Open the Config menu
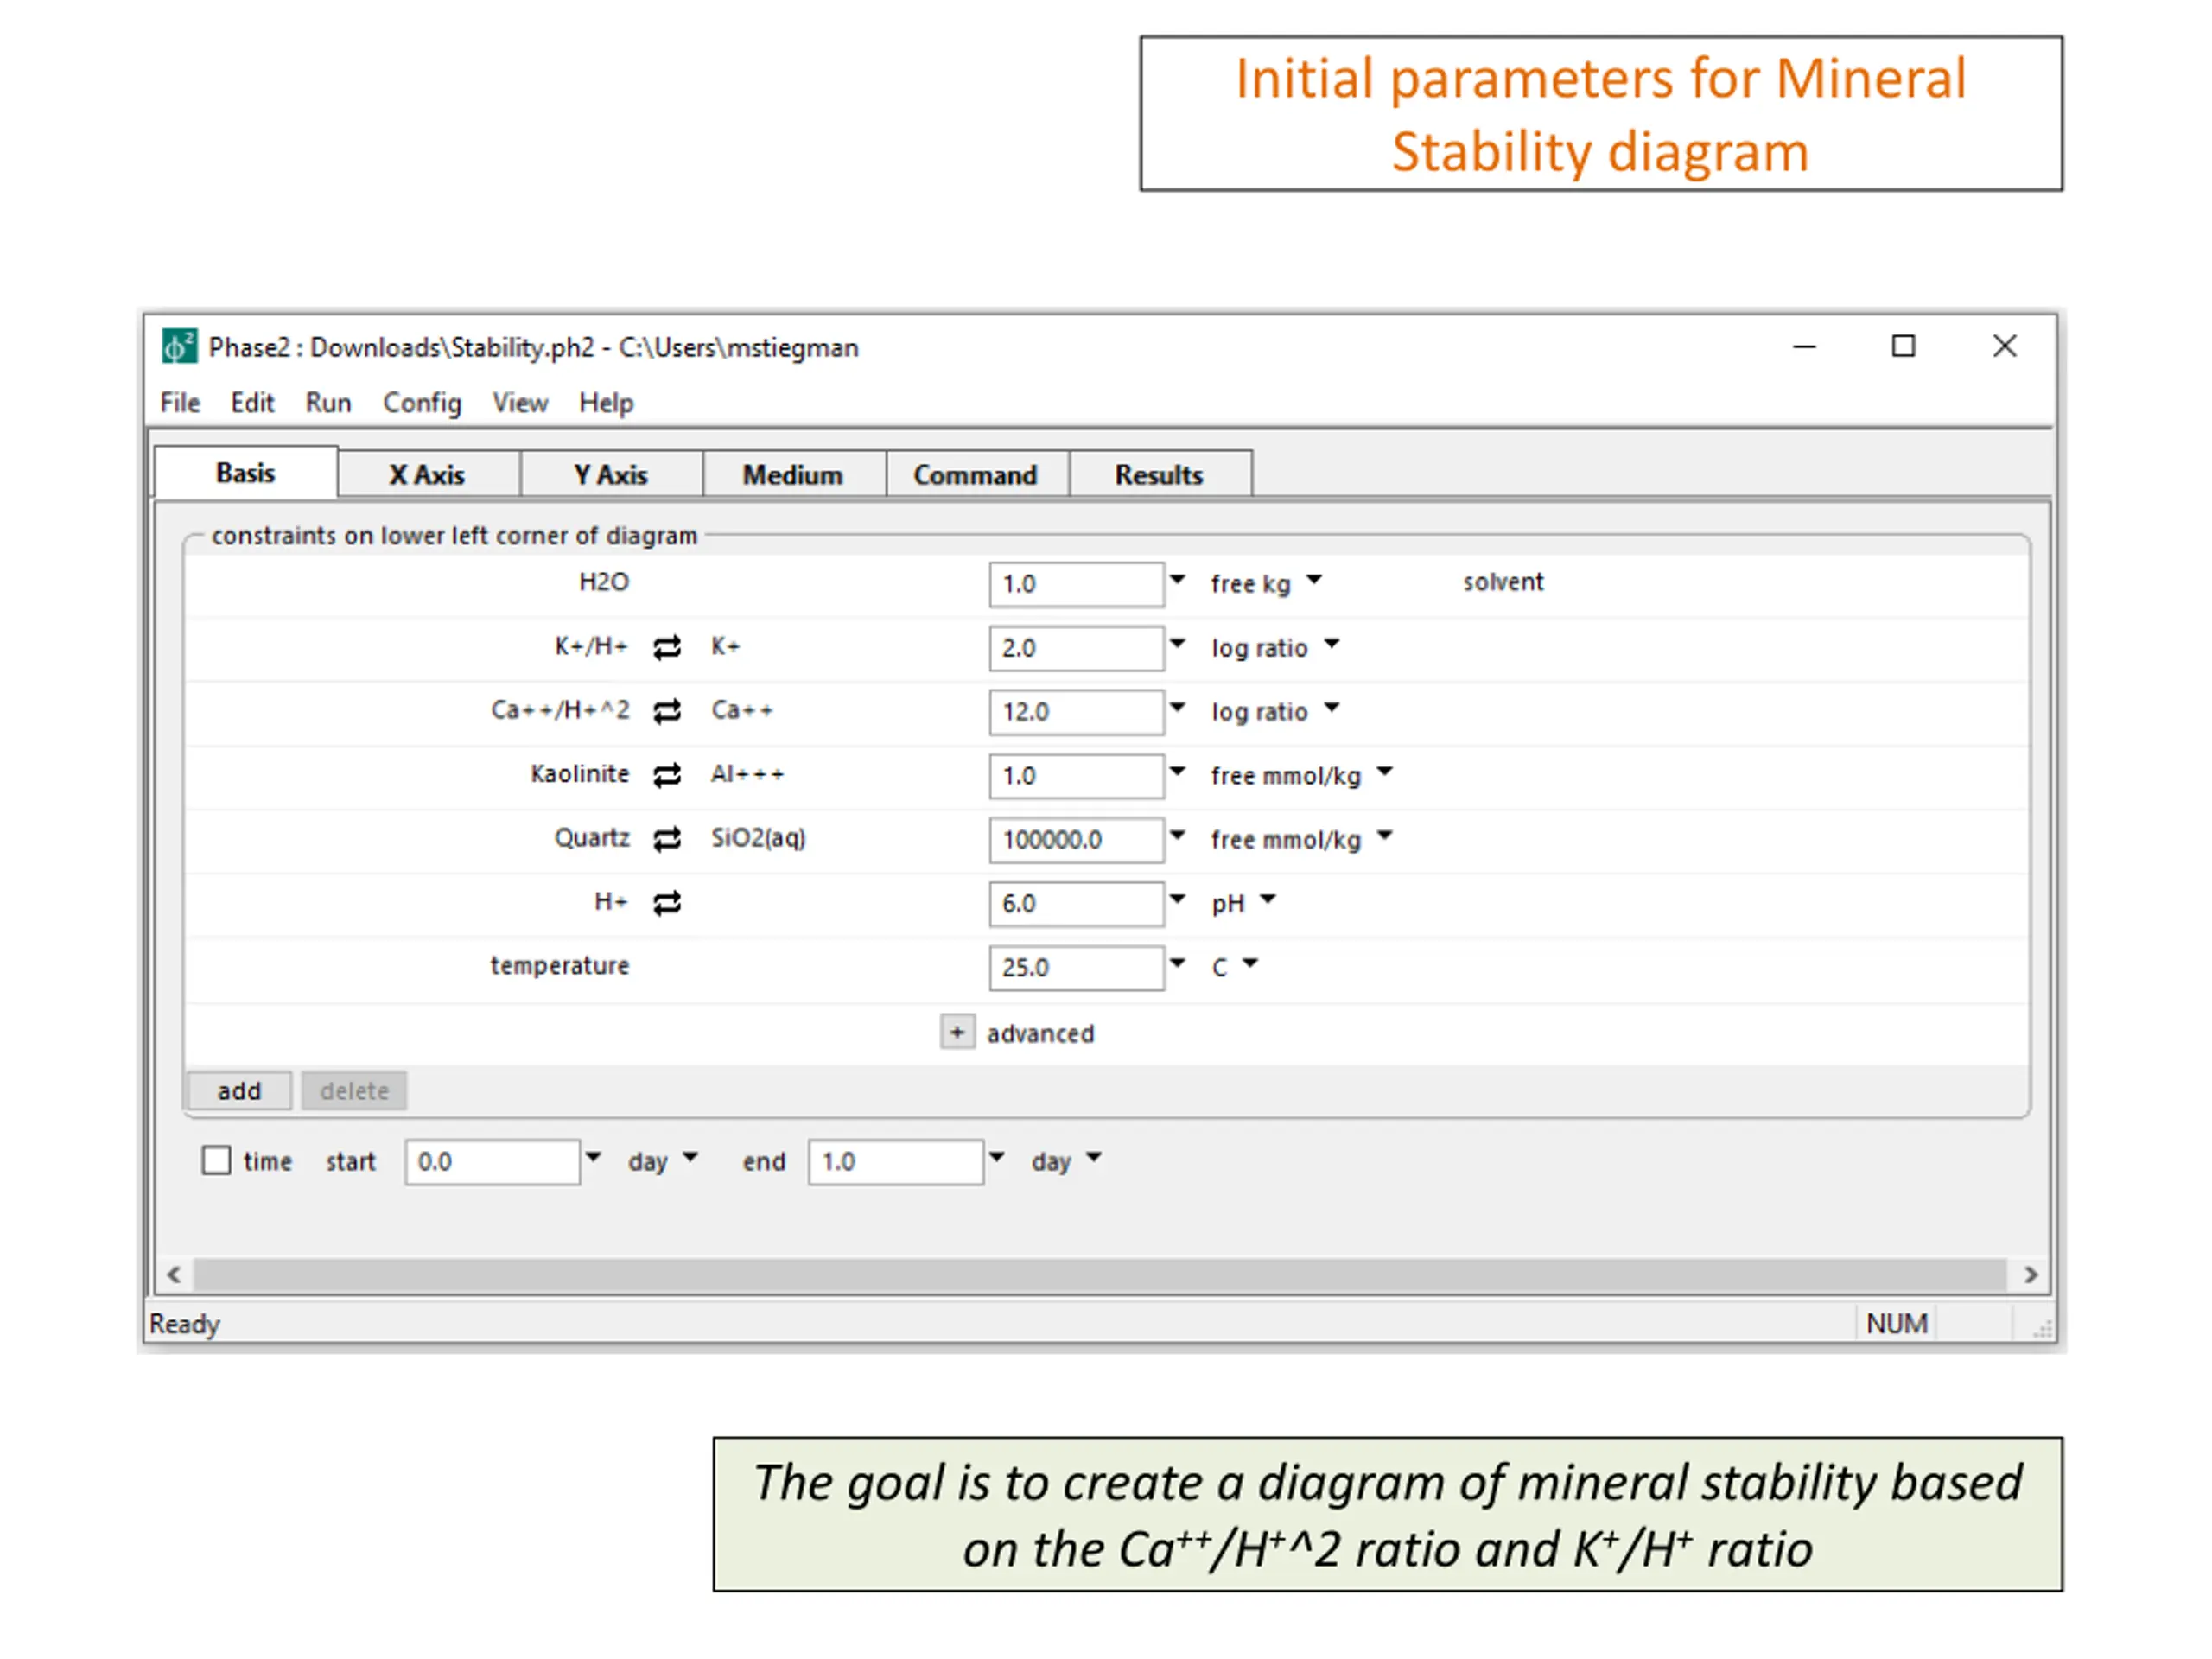The height and width of the screenshot is (1659, 2212). pyautogui.click(x=422, y=403)
